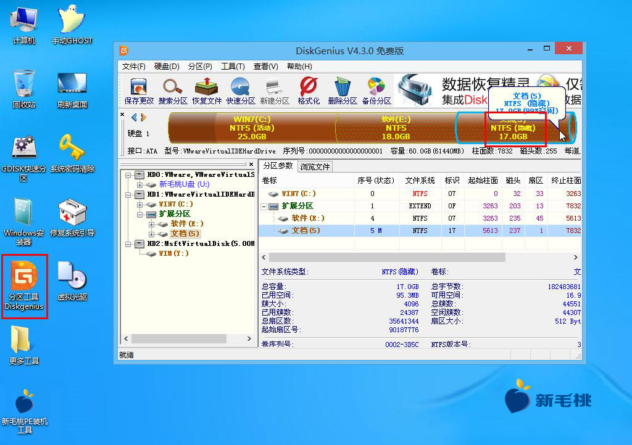Expand 文档 (5) in the disk tree
This screenshot has width=632, height=445.
point(151,234)
